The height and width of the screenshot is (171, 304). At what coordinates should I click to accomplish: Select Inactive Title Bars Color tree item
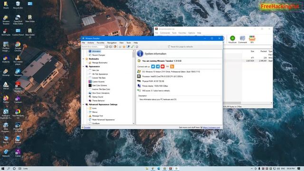tap(101, 89)
